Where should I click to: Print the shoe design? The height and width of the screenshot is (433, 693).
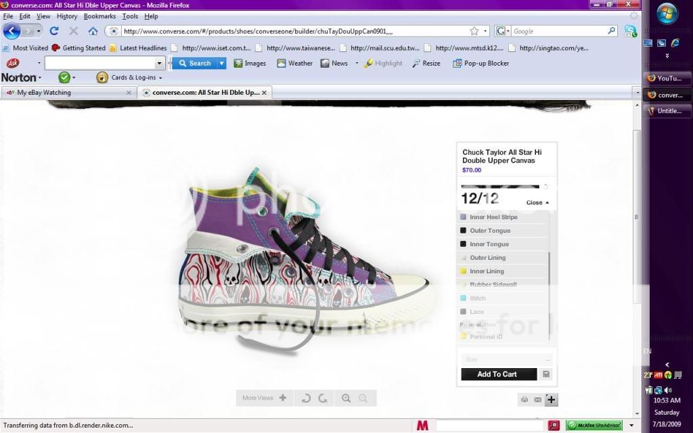(524, 399)
